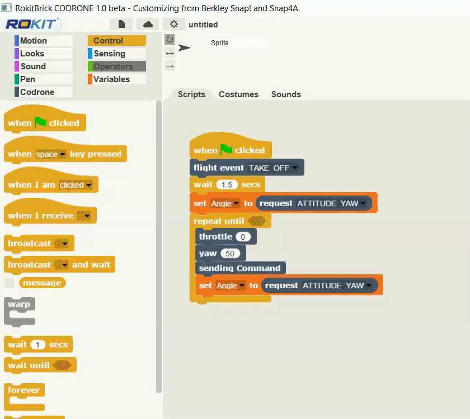Click the green flag in palette hat block

point(40,122)
